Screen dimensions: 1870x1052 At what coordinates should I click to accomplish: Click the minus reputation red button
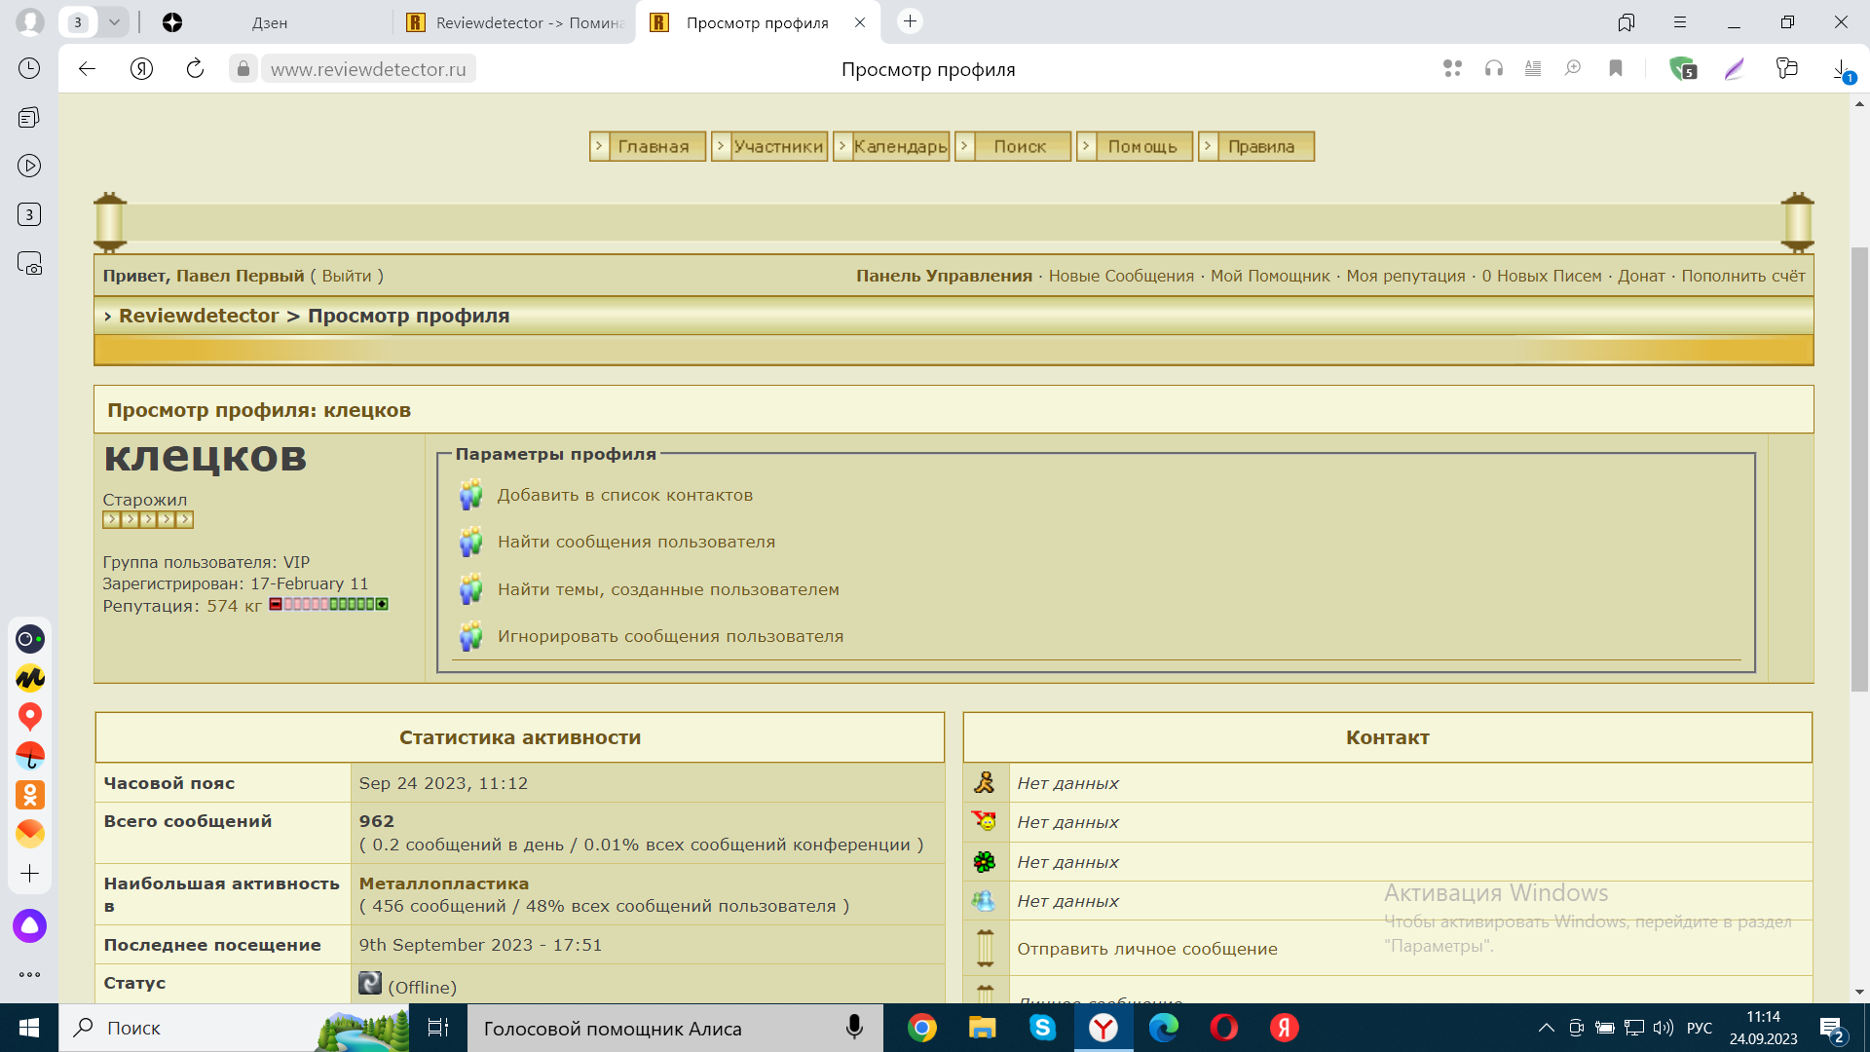tap(276, 605)
